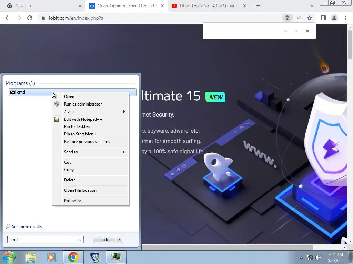
Task: Click See more results link
Action: (x=27, y=227)
